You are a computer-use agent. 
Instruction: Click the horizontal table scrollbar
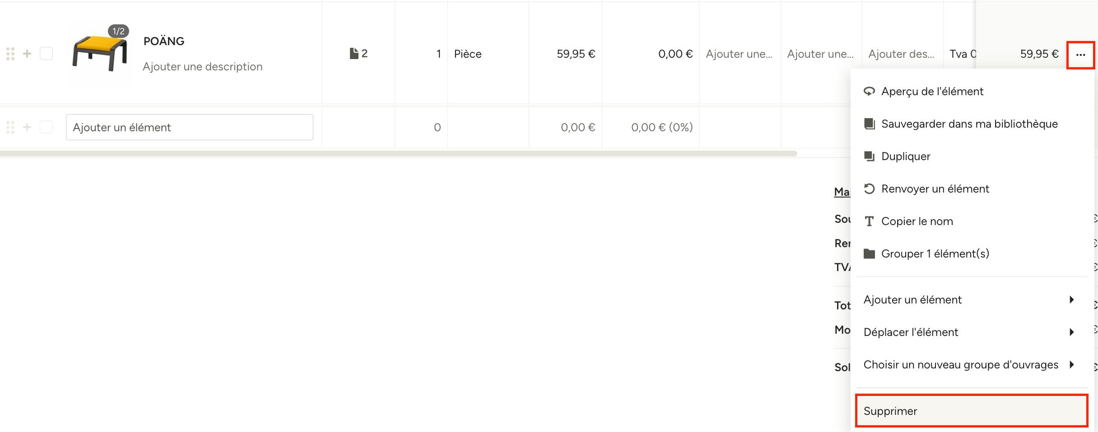[x=398, y=154]
